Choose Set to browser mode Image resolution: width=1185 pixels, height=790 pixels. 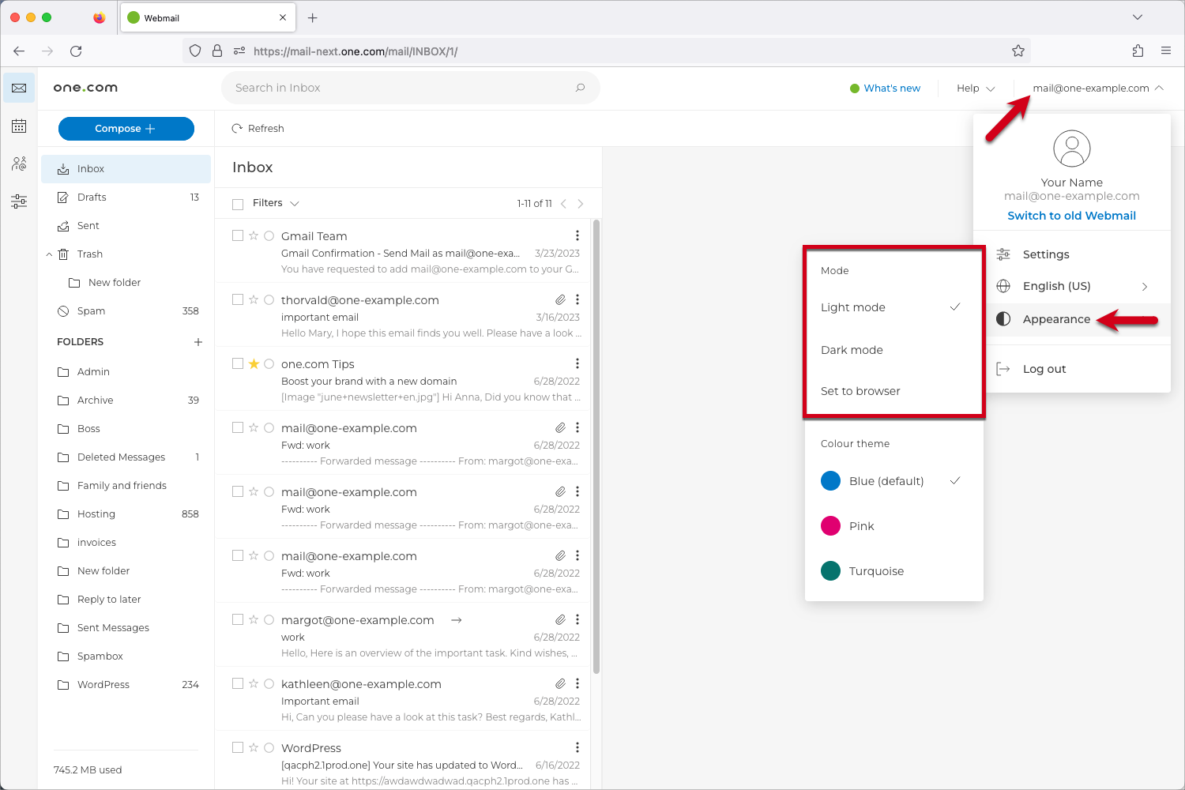coord(860,391)
